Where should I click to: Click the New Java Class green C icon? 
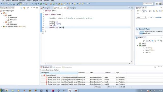(x=54, y=4)
